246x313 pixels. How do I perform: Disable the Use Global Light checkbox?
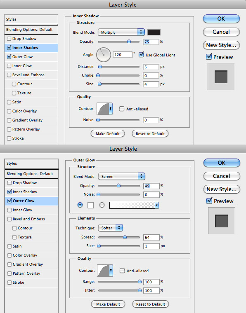tap(141, 55)
